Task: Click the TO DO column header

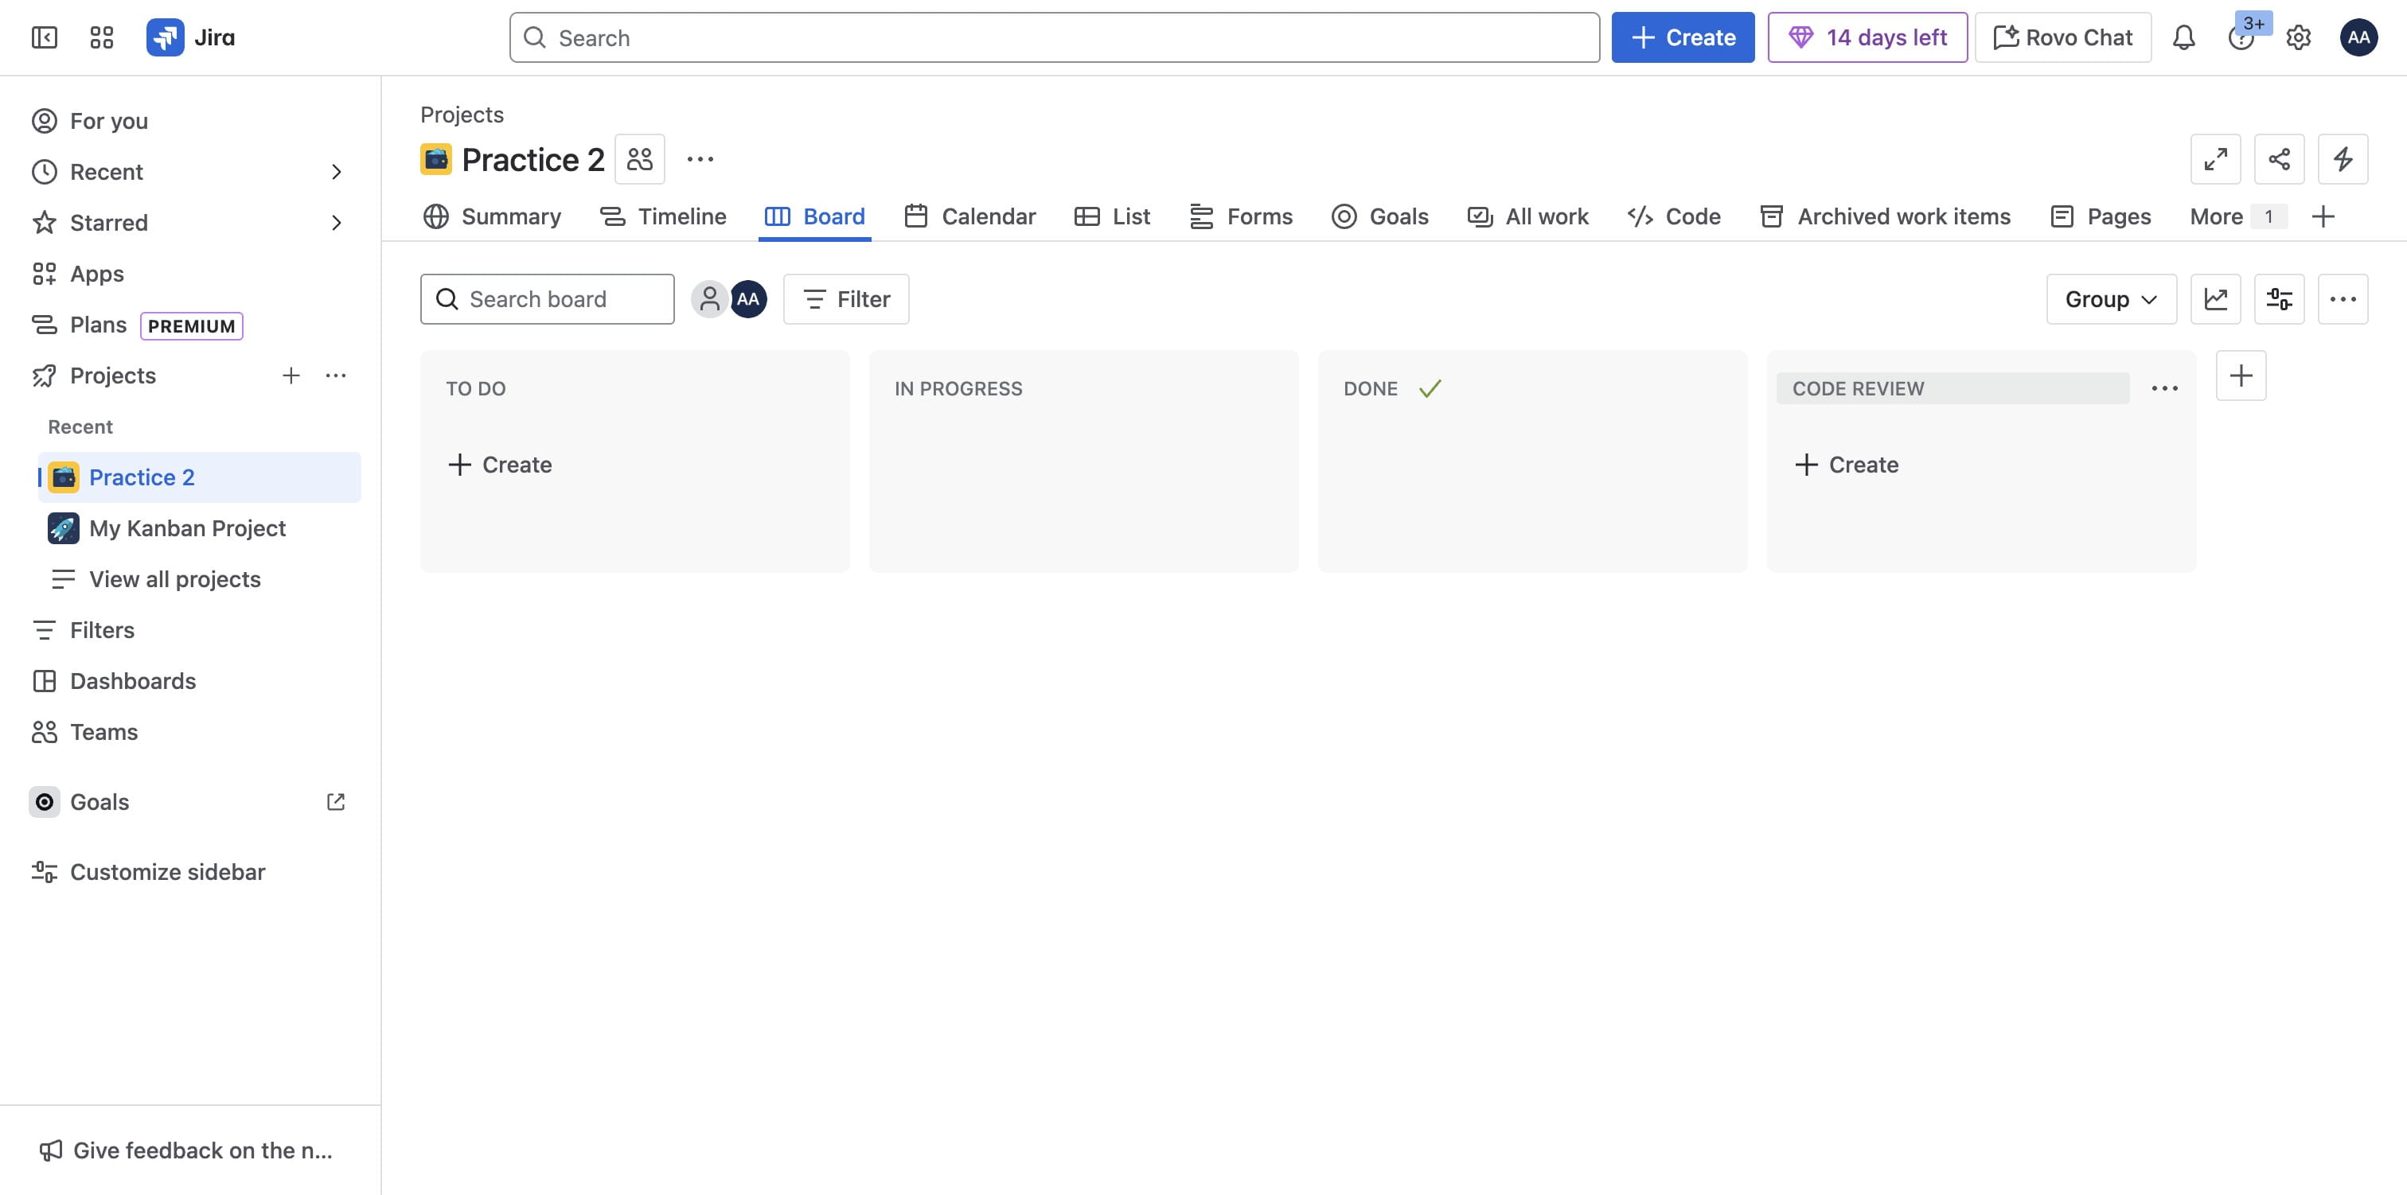Action: tap(476, 389)
